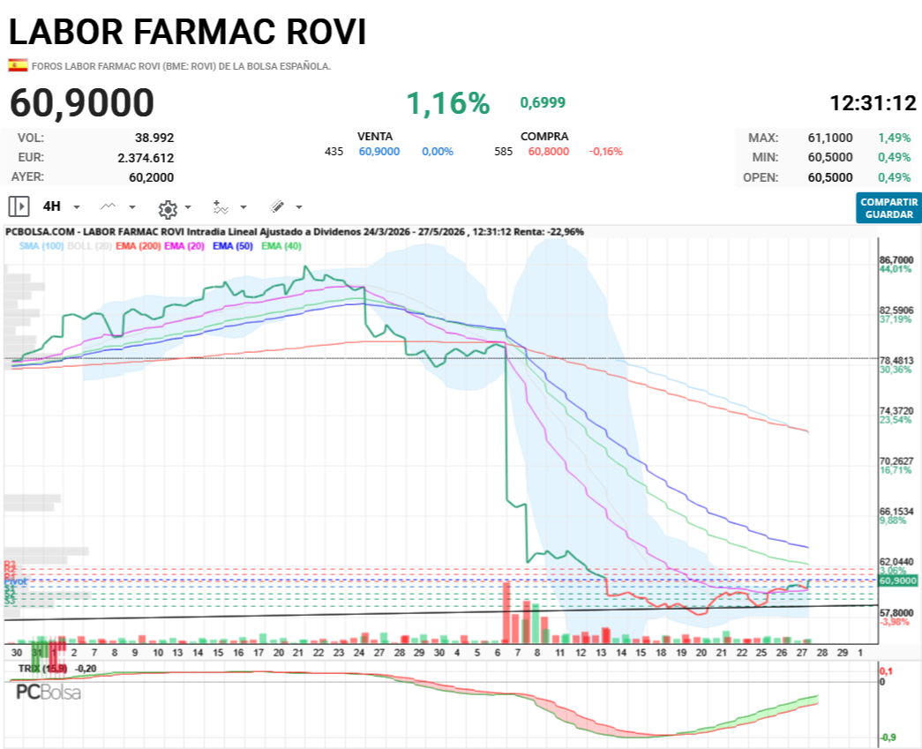Click the VOL value 38.992
The height and width of the screenshot is (749, 922).
154,138
